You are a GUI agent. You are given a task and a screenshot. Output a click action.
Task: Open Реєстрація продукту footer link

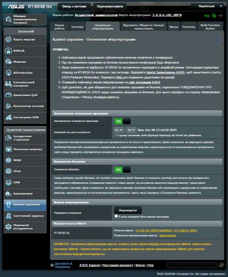click(118, 265)
